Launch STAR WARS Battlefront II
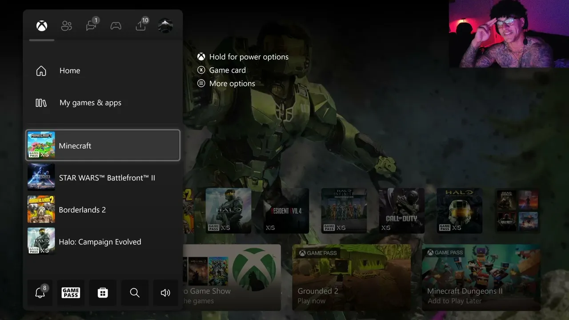The image size is (569, 320). (x=103, y=178)
